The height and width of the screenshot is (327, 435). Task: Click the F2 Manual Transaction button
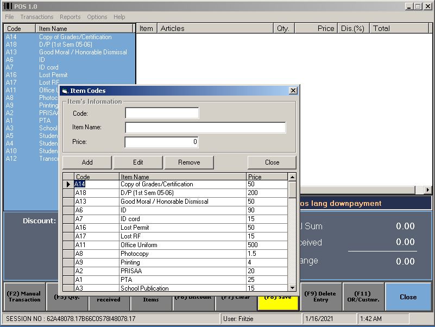(x=24, y=297)
